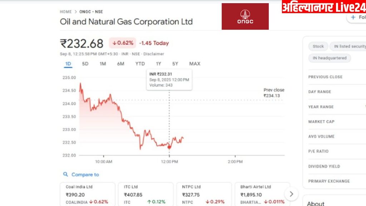Image resolution: width=366 pixels, height=206 pixels.
Task: Click the plus icon on Follow button
Action: (x=353, y=17)
